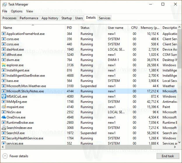The width and height of the screenshot is (182, 163).
Task: Click the mspaint.exe palette icon
Action: [x=4, y=107]
